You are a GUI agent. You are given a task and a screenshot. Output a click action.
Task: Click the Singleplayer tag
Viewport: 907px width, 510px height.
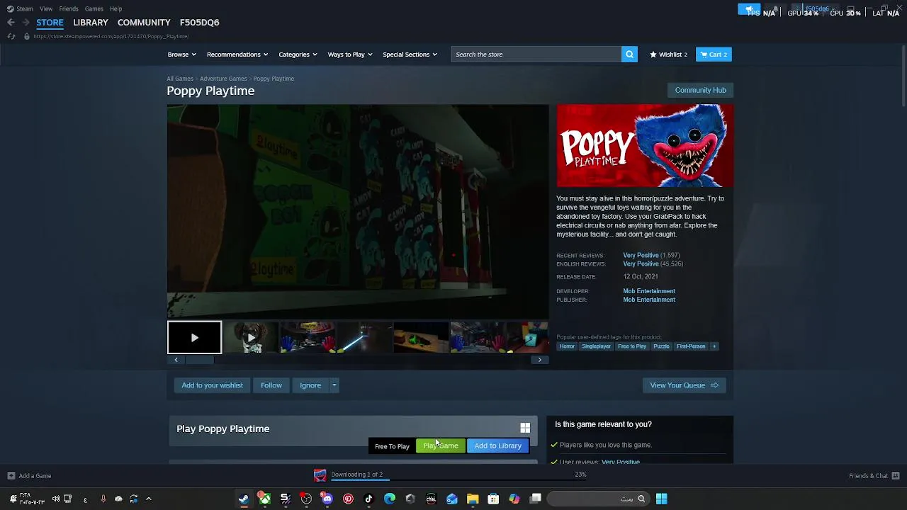point(596,346)
